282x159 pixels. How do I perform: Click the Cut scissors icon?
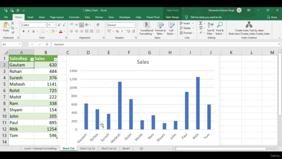pyautogui.click(x=12, y=23)
